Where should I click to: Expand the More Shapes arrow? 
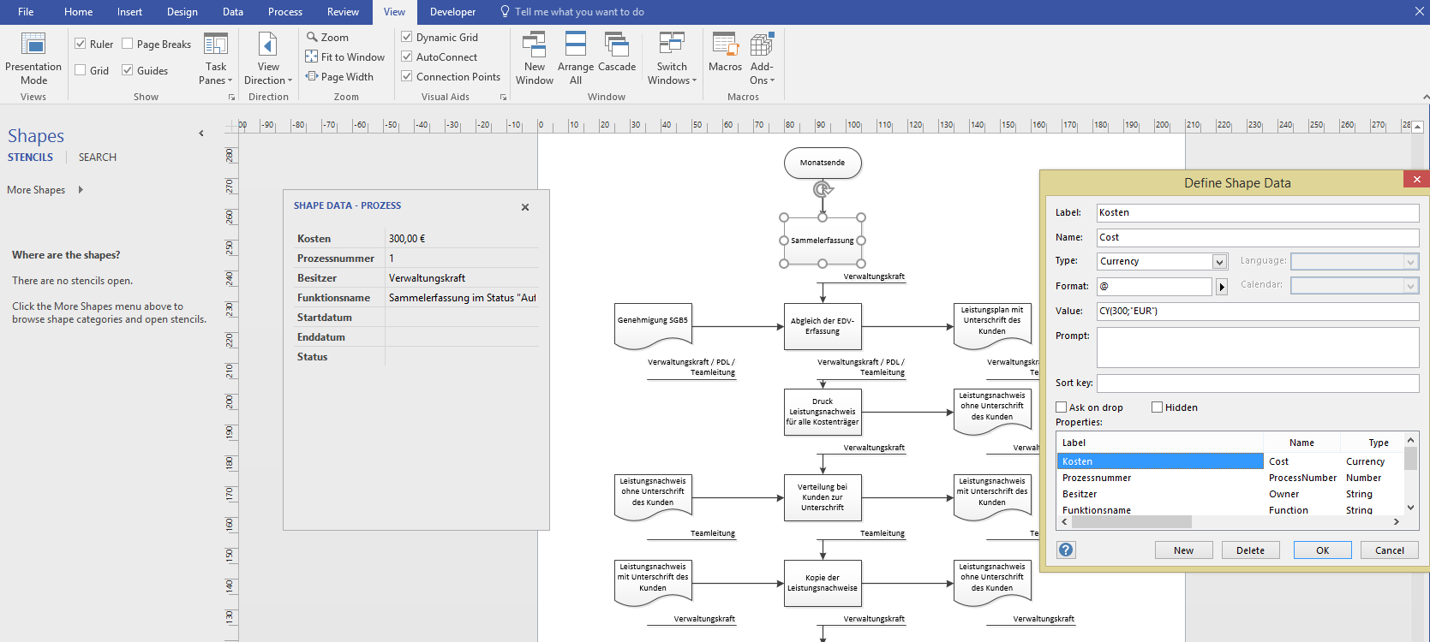pyautogui.click(x=81, y=190)
